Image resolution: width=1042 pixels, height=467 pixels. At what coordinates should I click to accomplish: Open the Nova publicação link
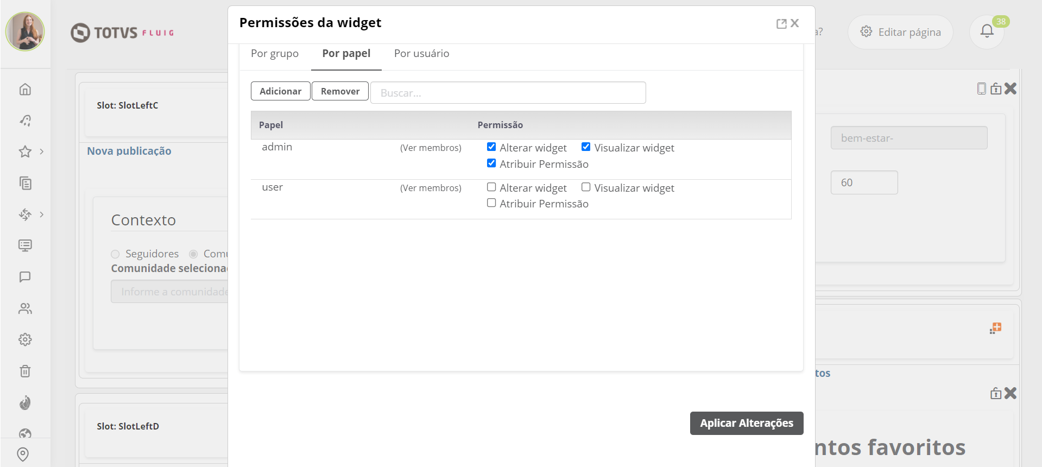[129, 151]
